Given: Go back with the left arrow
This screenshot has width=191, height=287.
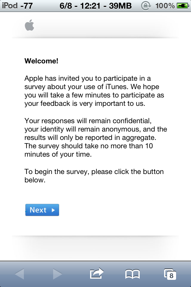Looking at the screenshot, I should click(x=19, y=274).
